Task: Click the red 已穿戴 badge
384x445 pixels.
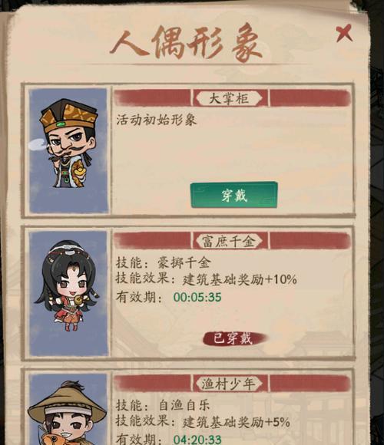Action: (234, 338)
